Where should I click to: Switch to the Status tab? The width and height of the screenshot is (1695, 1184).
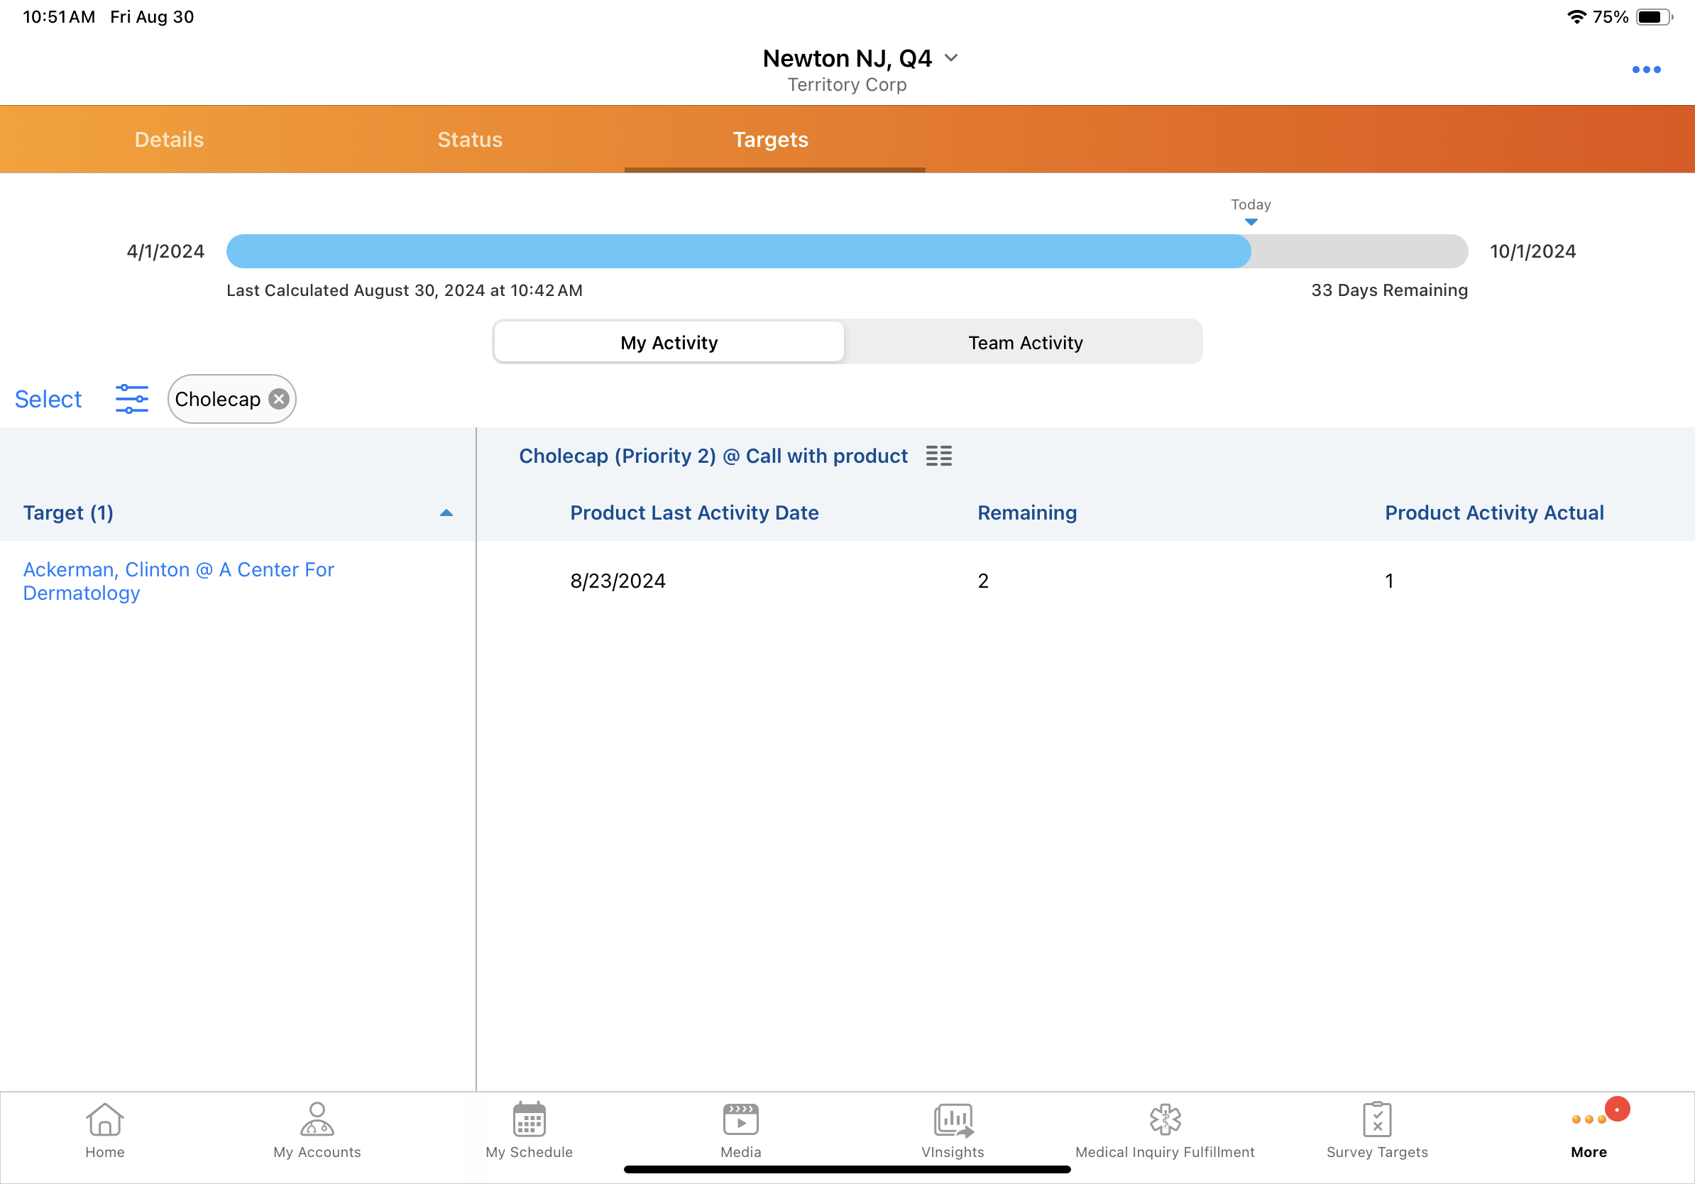[469, 140]
